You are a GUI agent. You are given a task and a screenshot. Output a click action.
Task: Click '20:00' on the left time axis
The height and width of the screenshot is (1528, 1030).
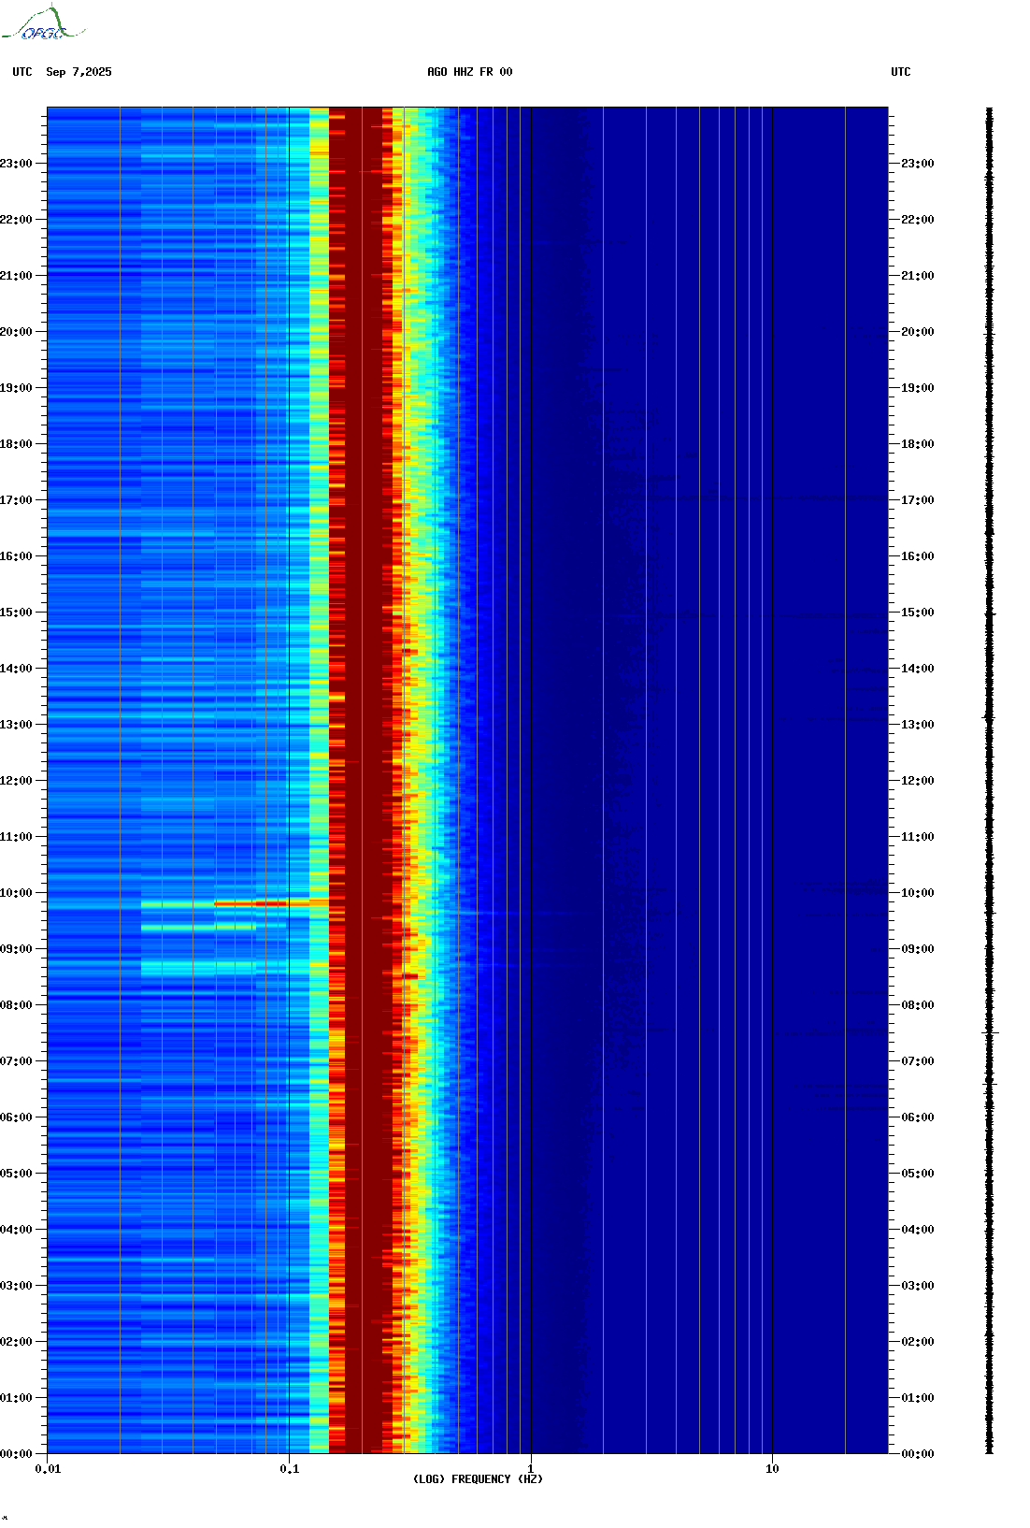pos(16,332)
